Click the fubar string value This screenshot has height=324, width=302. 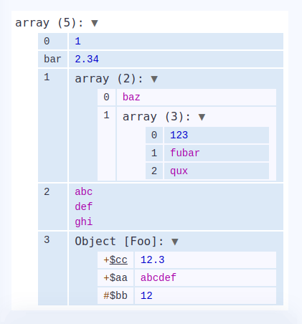pyautogui.click(x=185, y=153)
